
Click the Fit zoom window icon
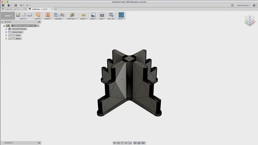tap(129, 143)
